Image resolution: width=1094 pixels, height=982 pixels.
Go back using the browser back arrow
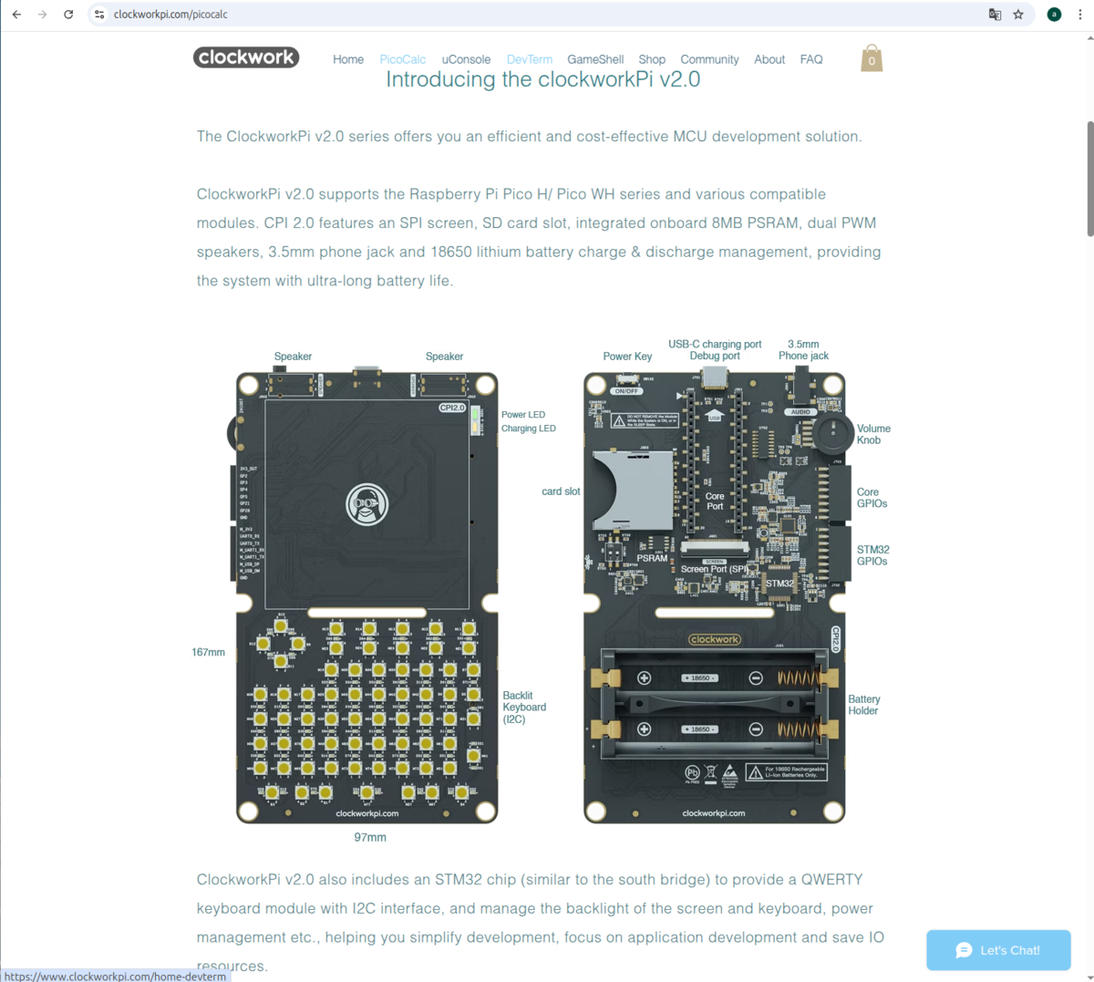coord(18,15)
